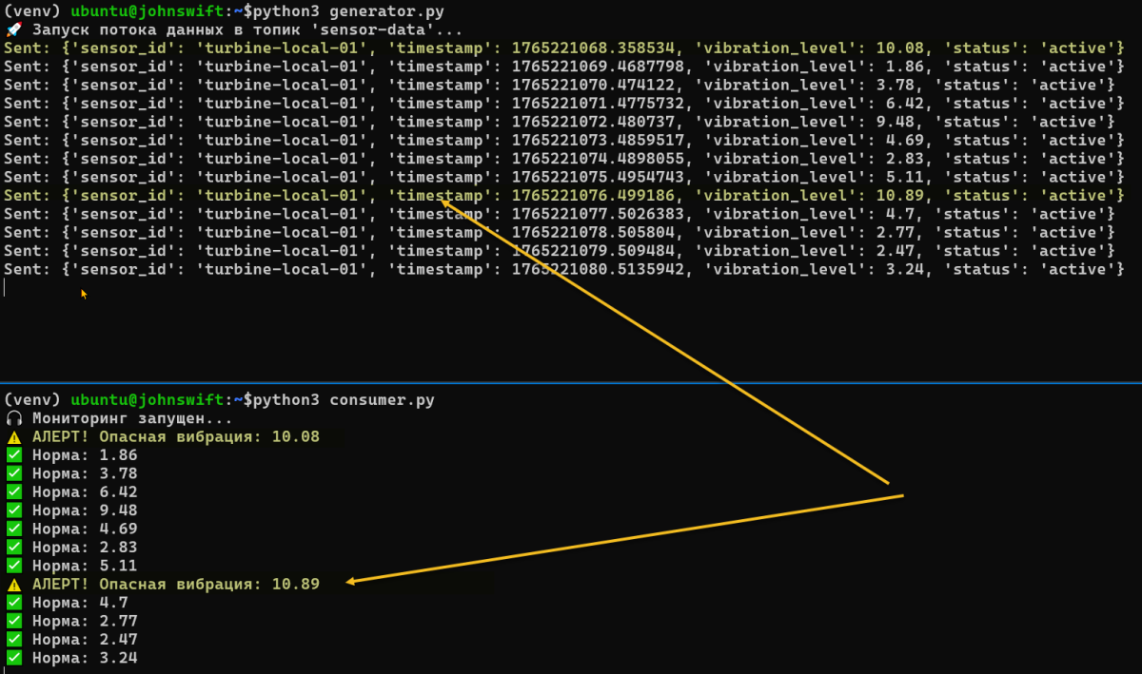Click the green checkmark beside Норма: 3.24
This screenshot has height=674, width=1142.
pos(13,658)
